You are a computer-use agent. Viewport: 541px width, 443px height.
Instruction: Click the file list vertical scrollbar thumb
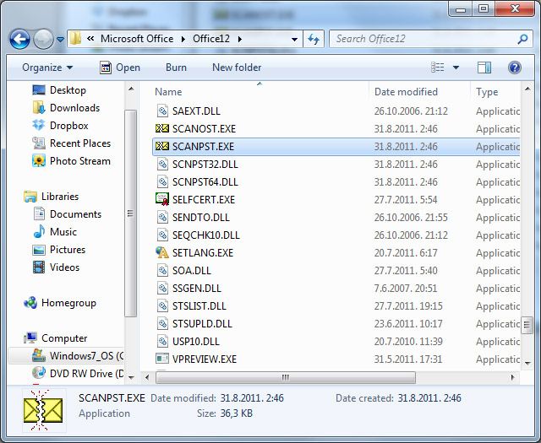tap(527, 325)
